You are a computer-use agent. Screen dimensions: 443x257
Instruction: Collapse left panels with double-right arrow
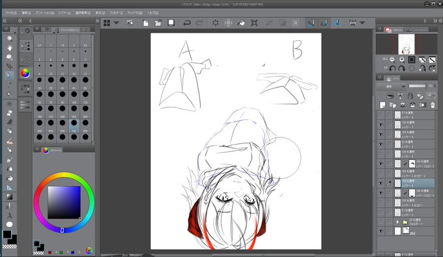pyautogui.click(x=98, y=21)
